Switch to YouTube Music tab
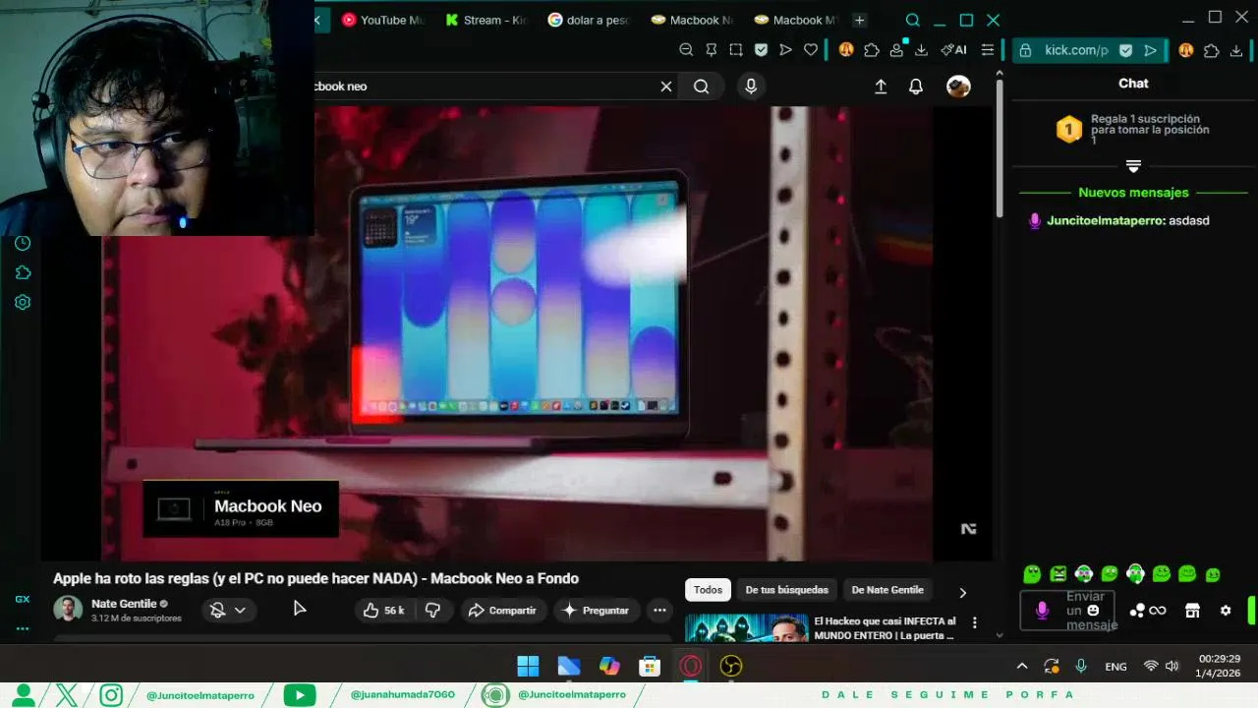 click(x=381, y=20)
